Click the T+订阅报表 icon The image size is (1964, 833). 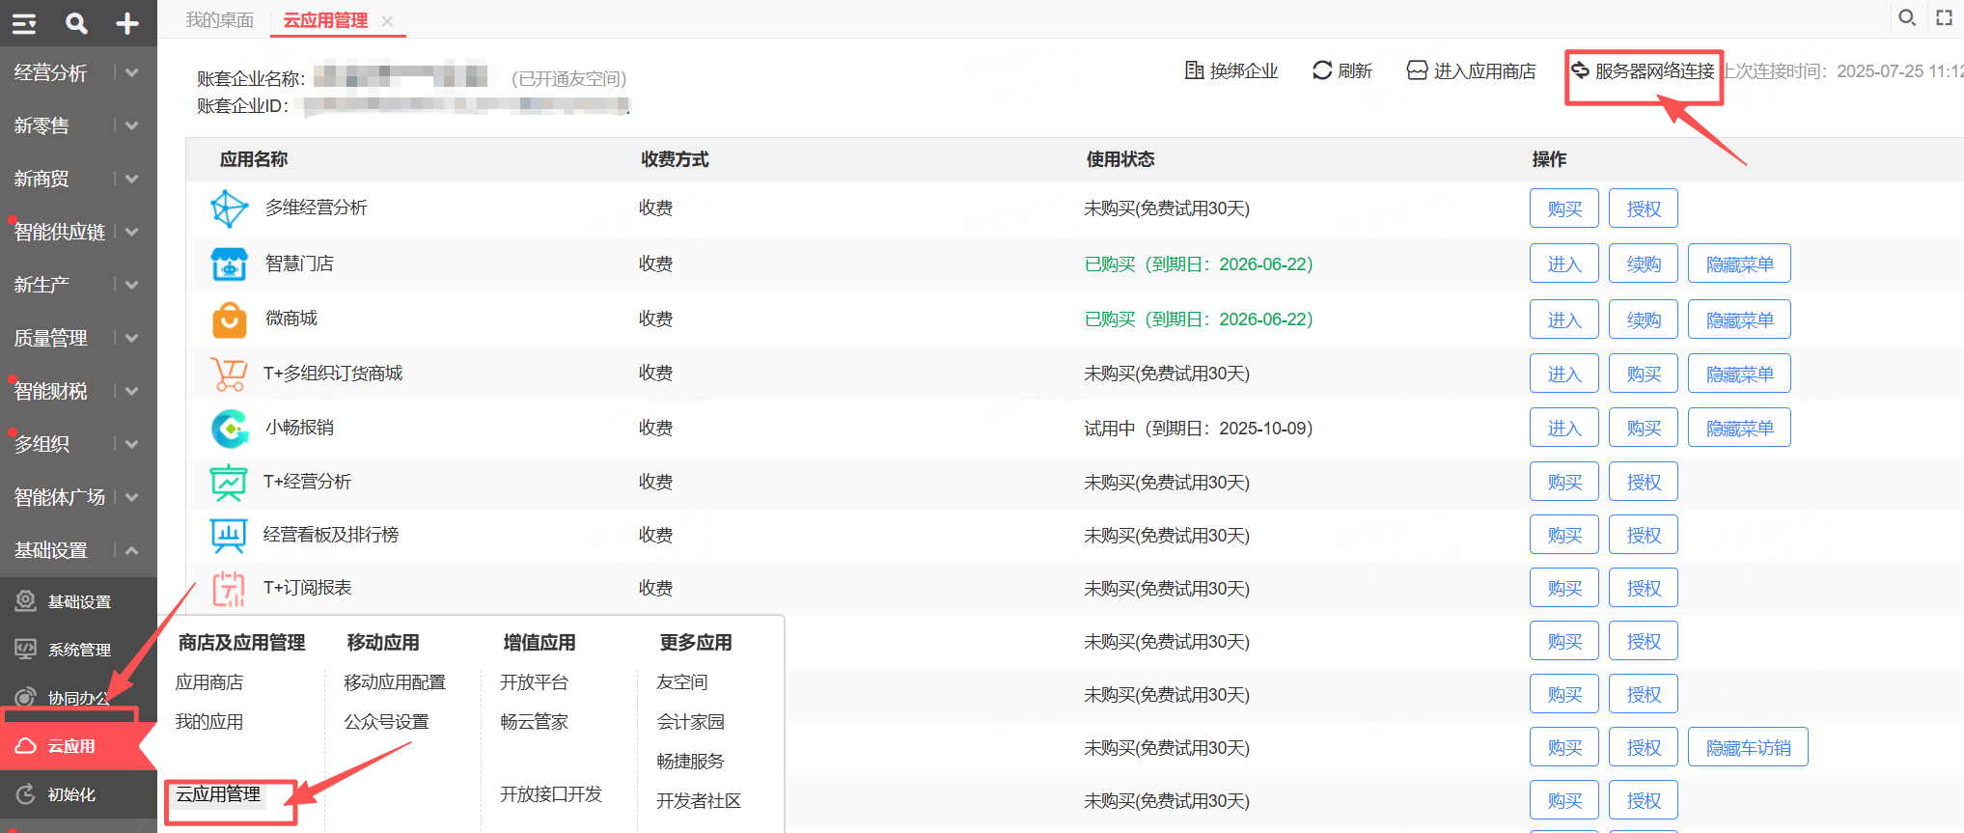pyautogui.click(x=229, y=588)
